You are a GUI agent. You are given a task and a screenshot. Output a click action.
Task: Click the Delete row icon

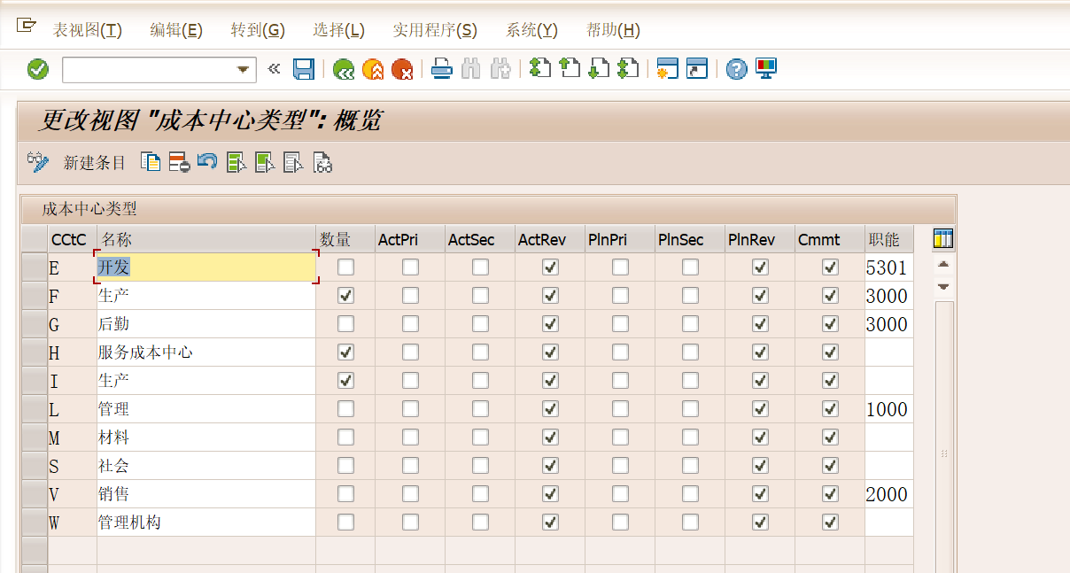tap(179, 162)
